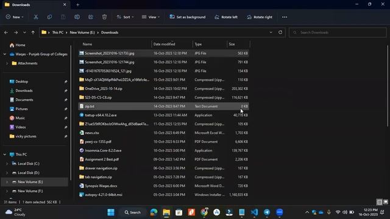Click Rotate left button
Image resolution: width=390 pixels, height=219 pixels.
click(x=226, y=17)
